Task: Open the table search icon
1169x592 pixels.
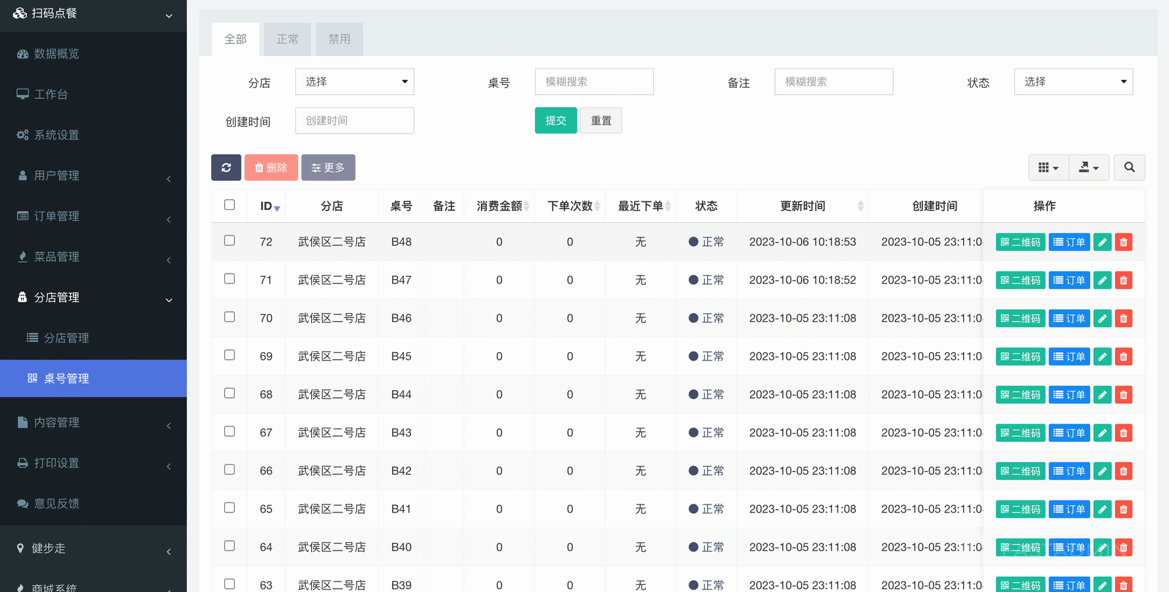Action: [1129, 168]
